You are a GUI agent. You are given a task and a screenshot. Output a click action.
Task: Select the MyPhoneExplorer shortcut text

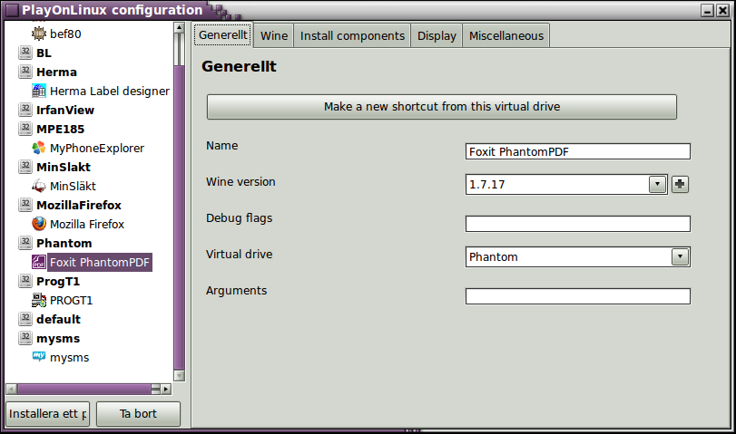pyautogui.click(x=97, y=148)
